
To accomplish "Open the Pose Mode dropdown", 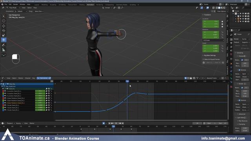I will (13, 8).
